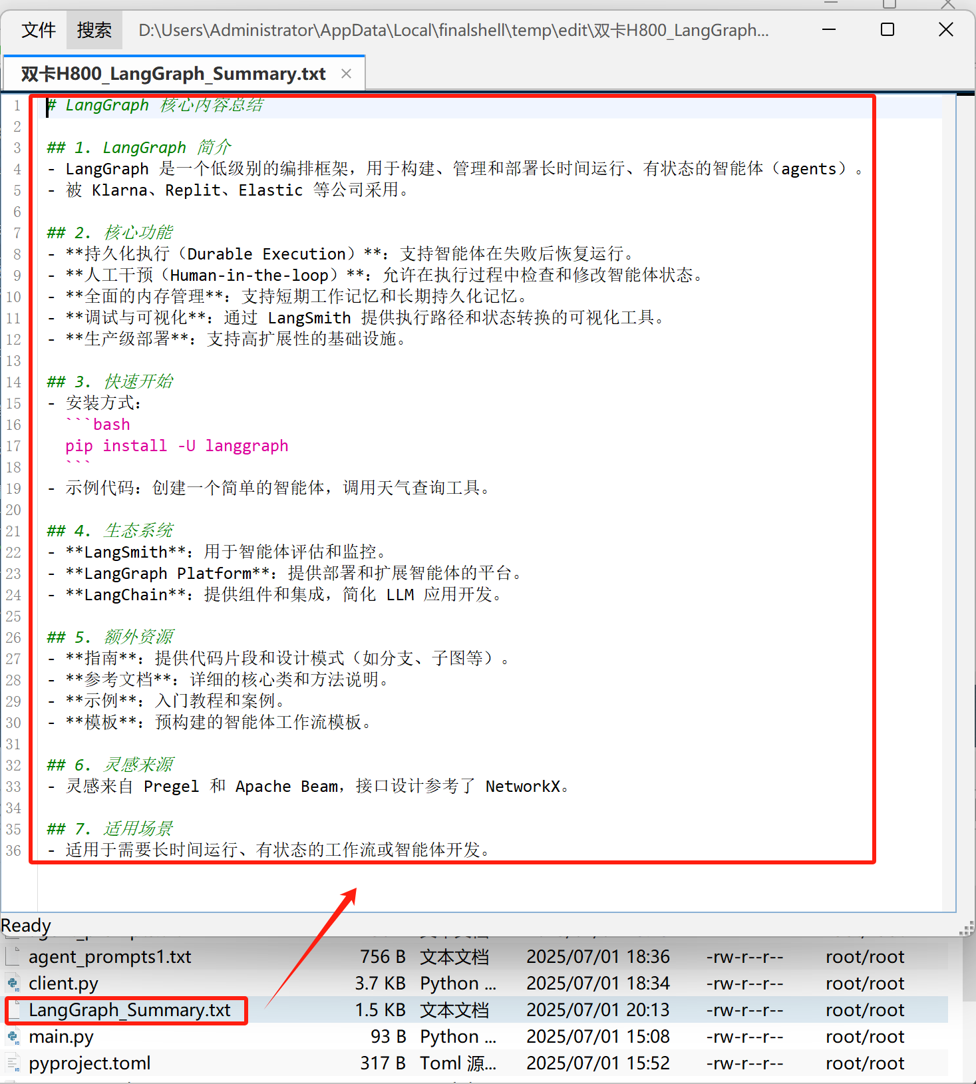Select file main.py in list
The image size is (976, 1084).
[x=61, y=1036]
